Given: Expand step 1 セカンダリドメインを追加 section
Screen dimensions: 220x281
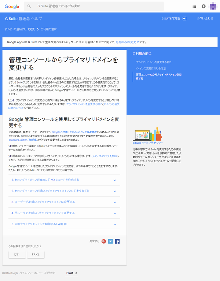Looking at the screenshot, I should coord(64,180).
